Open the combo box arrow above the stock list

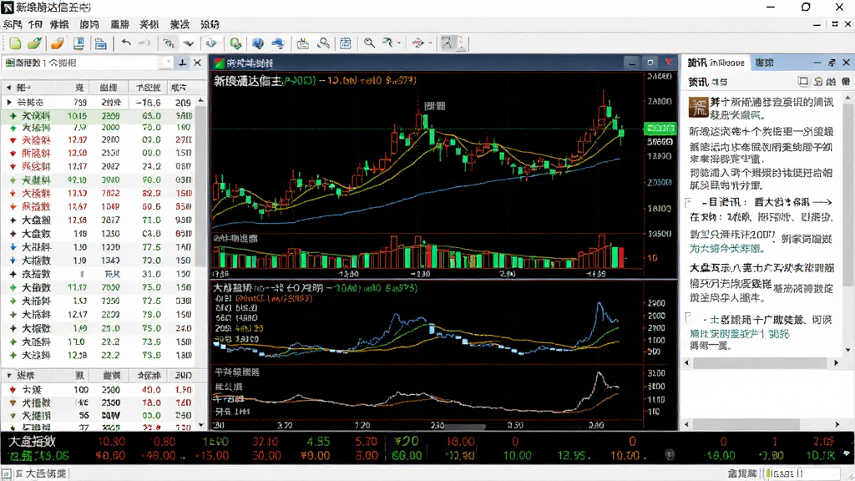pyautogui.click(x=167, y=63)
